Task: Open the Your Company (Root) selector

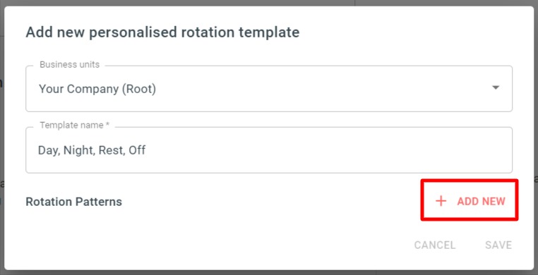Action: point(269,89)
